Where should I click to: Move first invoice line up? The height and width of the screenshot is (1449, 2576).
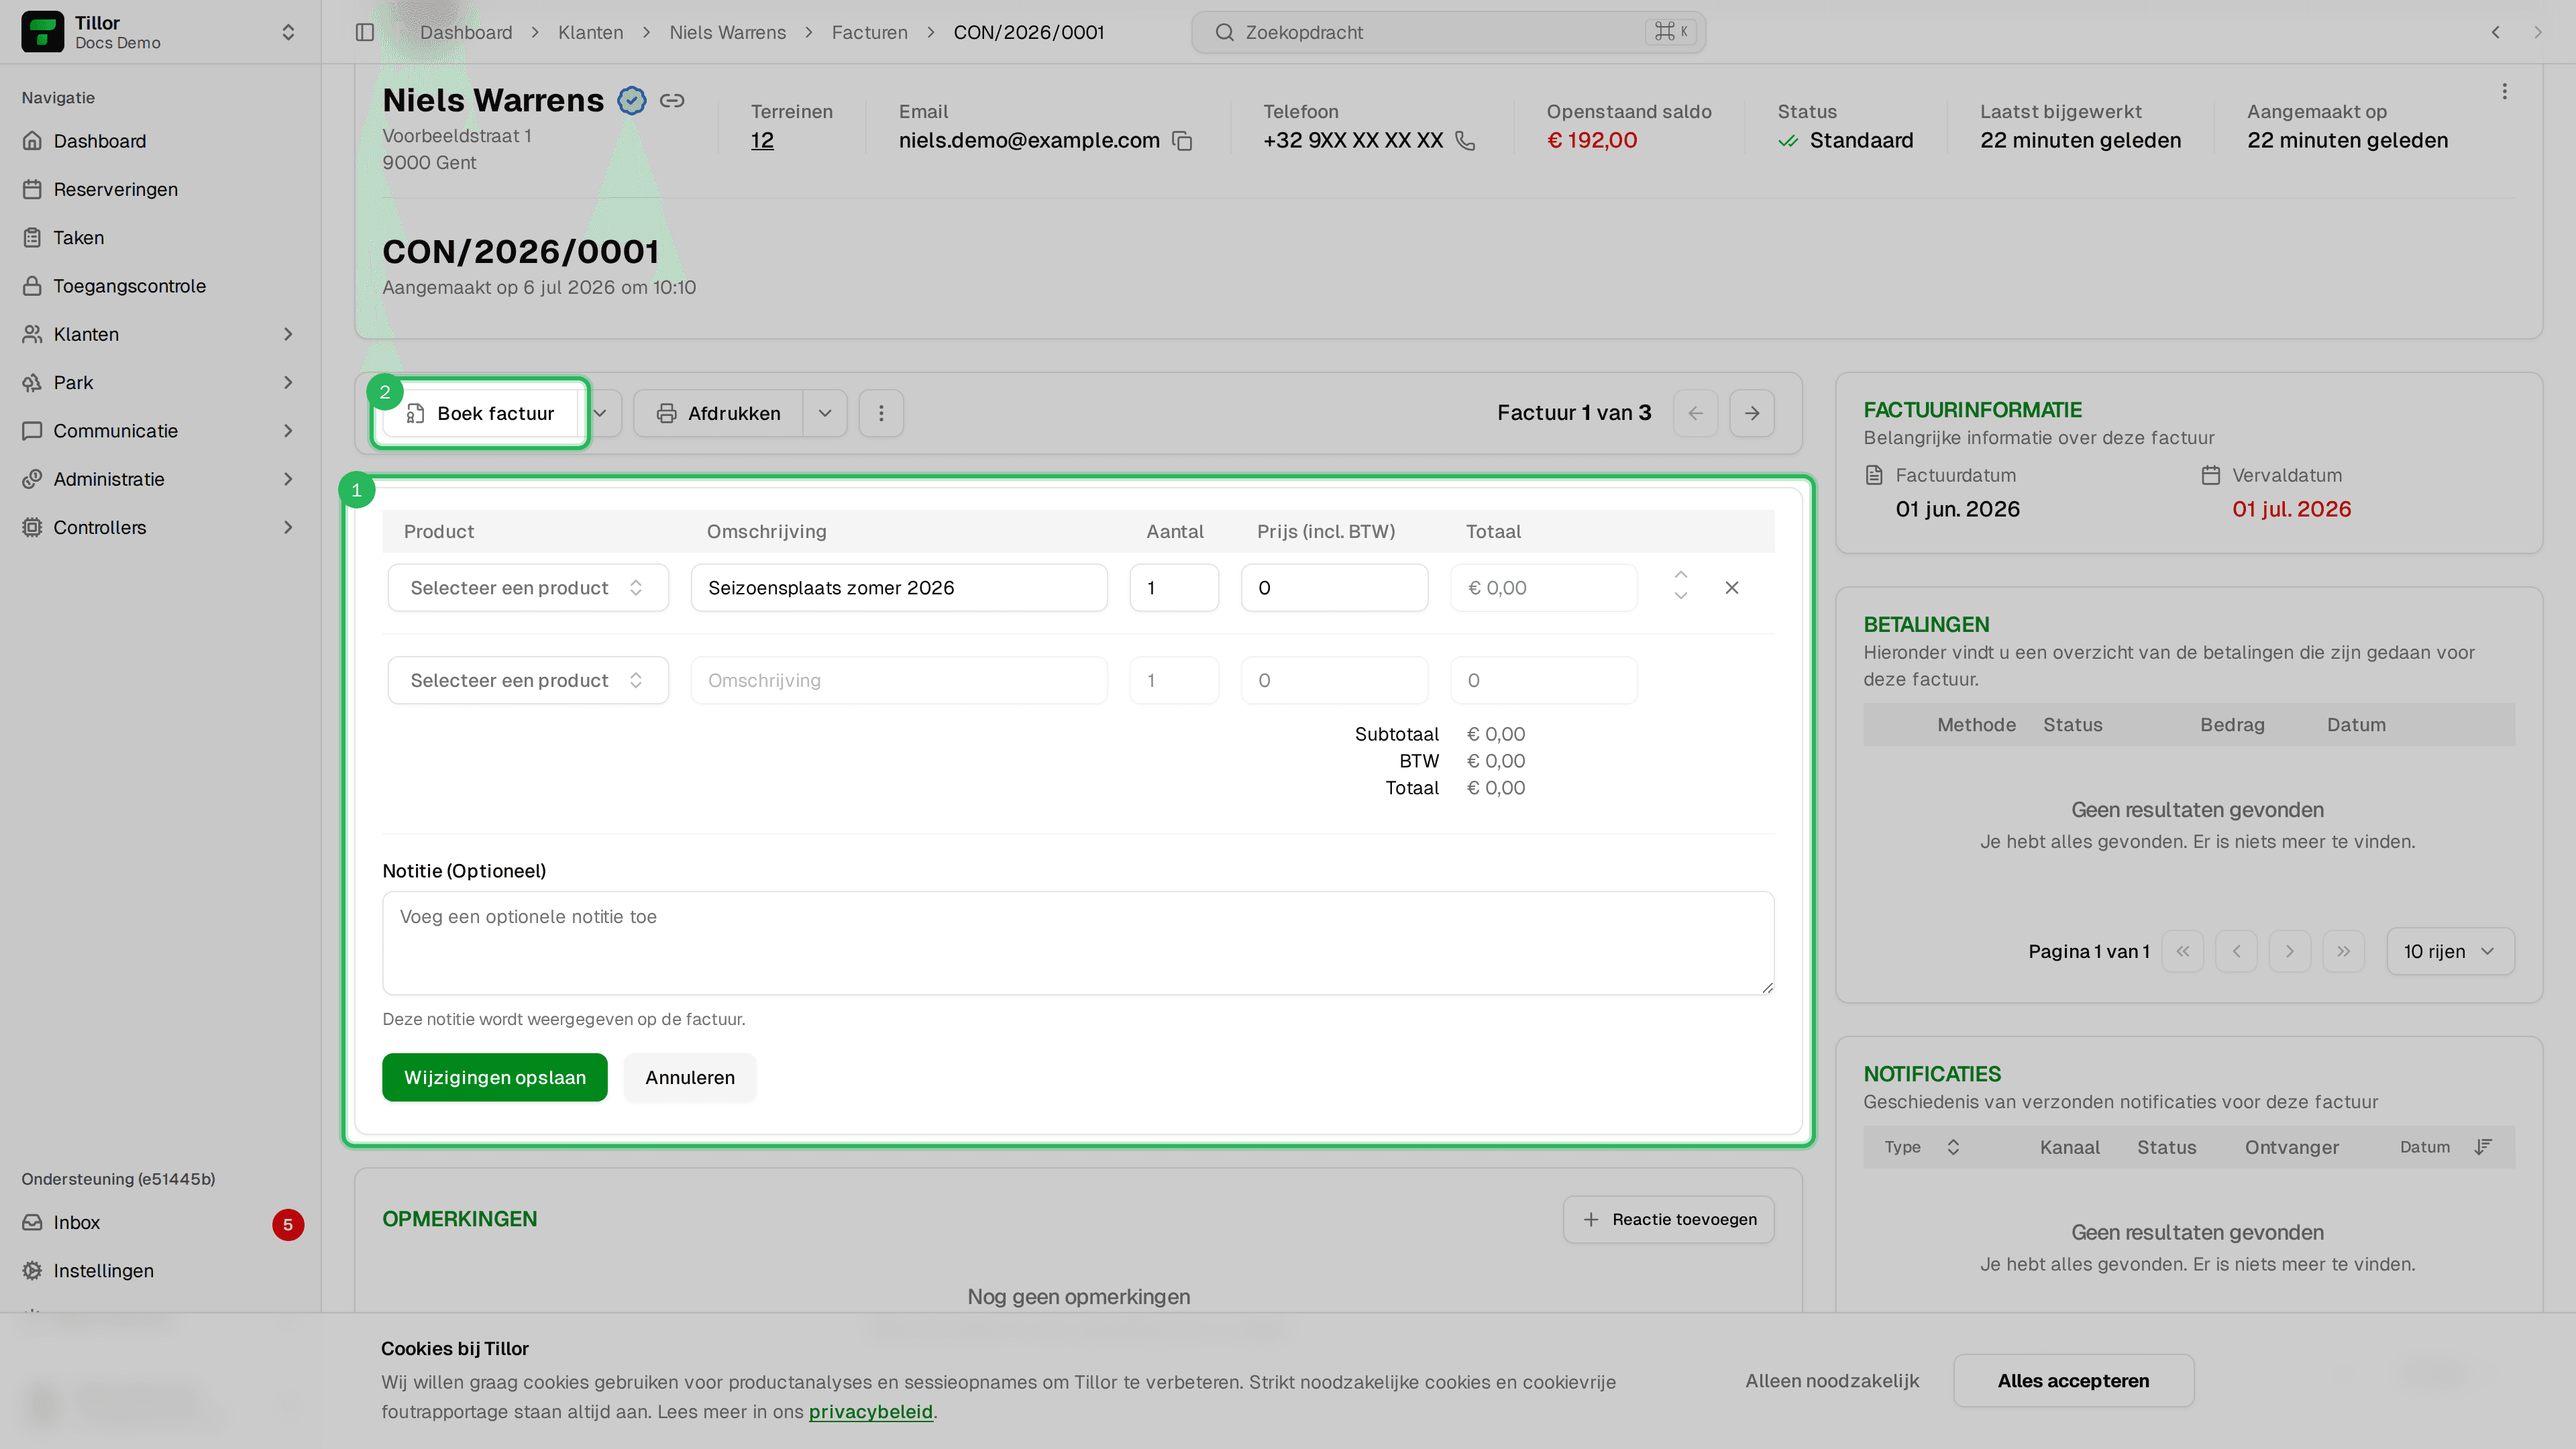click(1681, 575)
